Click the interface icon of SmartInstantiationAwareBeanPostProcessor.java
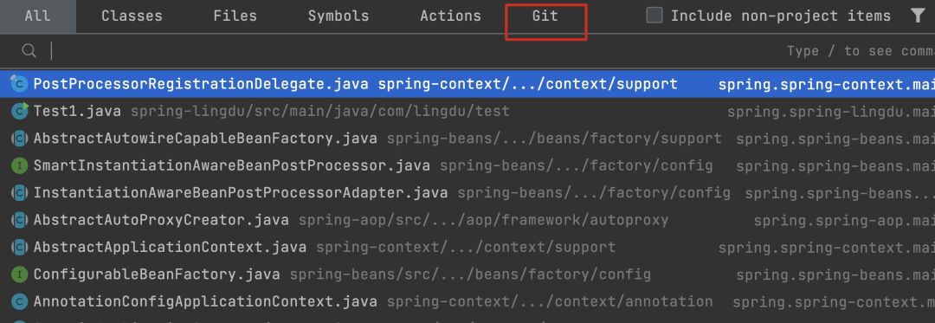 (20, 165)
